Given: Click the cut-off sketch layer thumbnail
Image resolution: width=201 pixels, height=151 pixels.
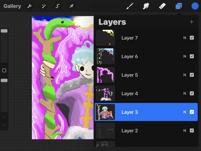Looking at the screenshot, I should click(x=105, y=144).
